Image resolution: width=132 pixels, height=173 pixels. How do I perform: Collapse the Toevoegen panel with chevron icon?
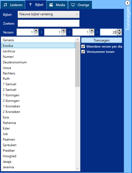click(x=128, y=3)
